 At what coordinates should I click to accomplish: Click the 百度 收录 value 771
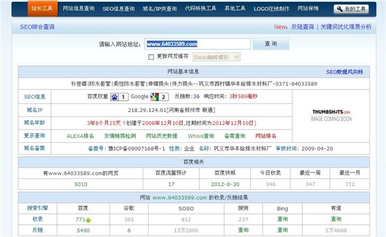80,220
